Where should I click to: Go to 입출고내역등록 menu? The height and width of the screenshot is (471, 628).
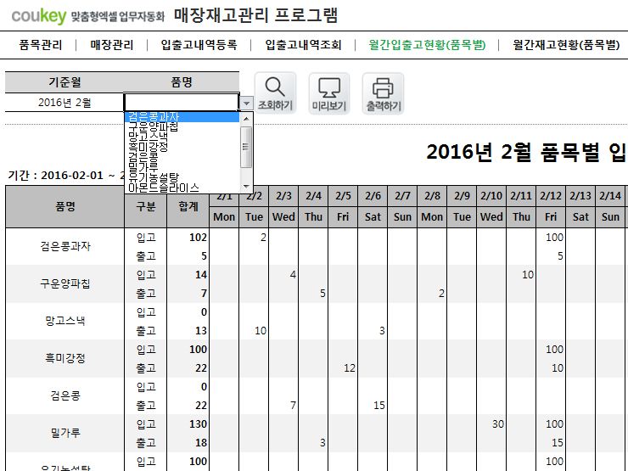tap(199, 44)
